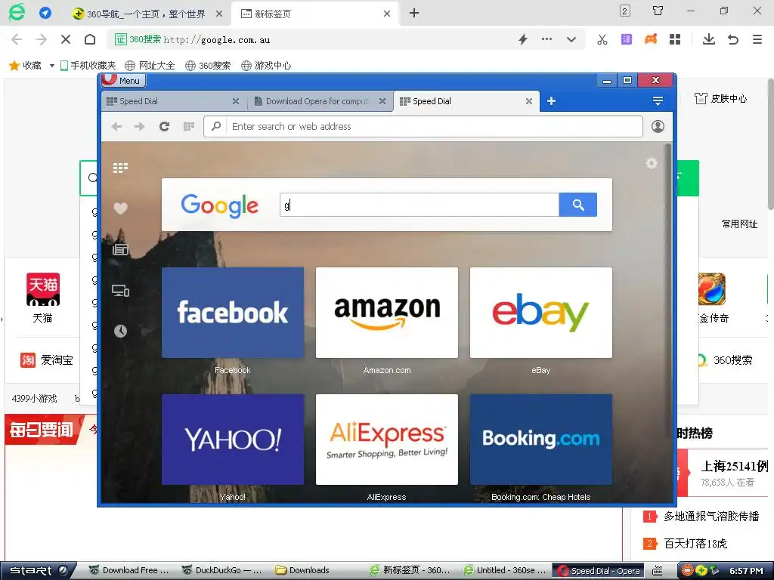Open a new tab in Opera
This screenshot has width=774, height=580.
point(551,101)
